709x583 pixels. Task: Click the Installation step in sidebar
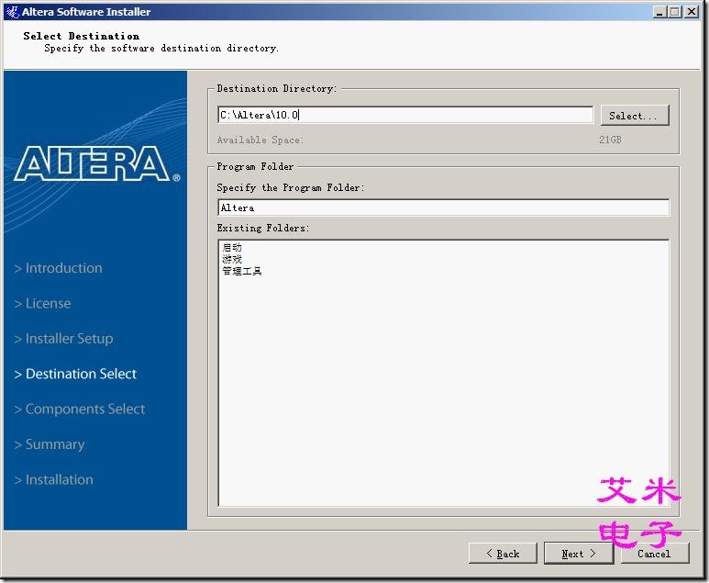(x=54, y=480)
